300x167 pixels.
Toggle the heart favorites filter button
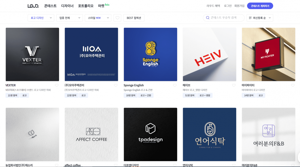coord(117,18)
